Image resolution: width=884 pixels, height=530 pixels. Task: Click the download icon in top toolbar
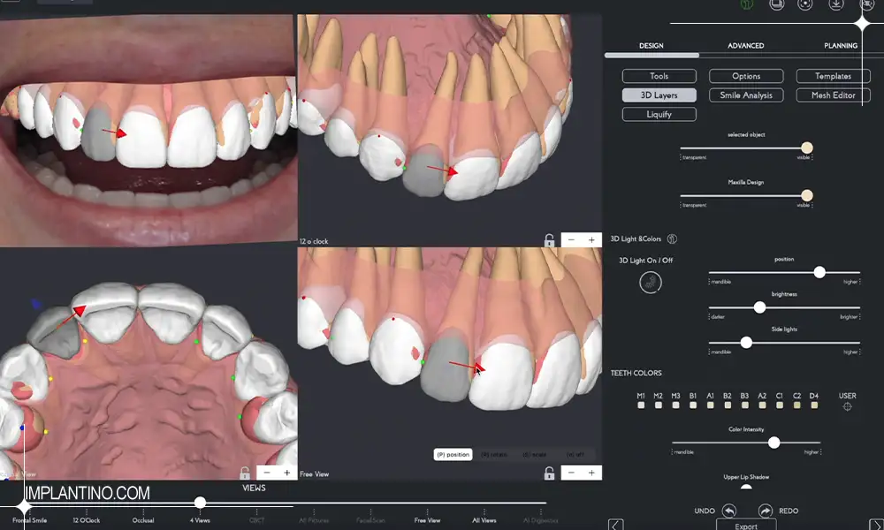(x=834, y=4)
